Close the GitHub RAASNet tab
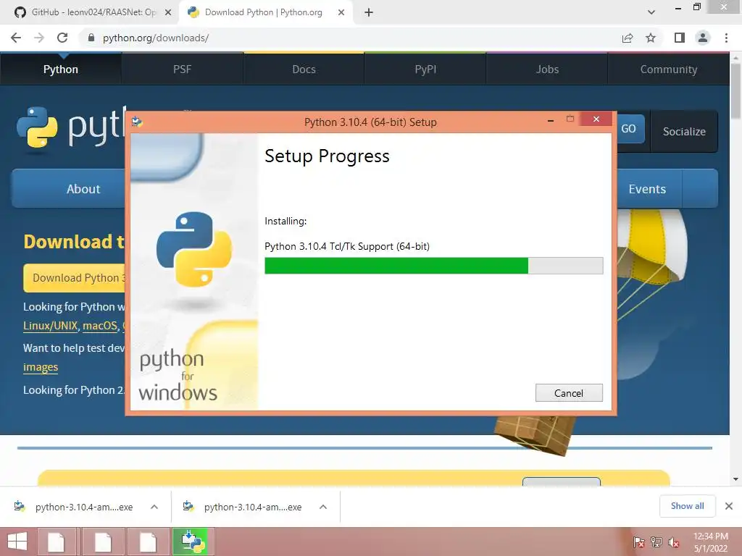This screenshot has height=556, width=742. tap(168, 12)
